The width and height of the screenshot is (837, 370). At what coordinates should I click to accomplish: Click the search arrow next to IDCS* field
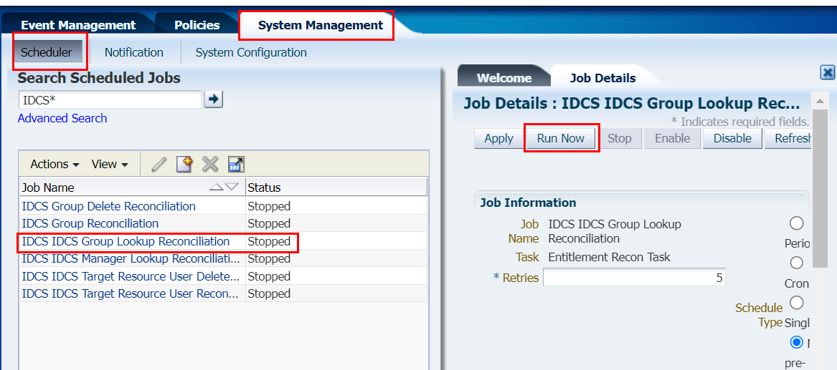214,99
